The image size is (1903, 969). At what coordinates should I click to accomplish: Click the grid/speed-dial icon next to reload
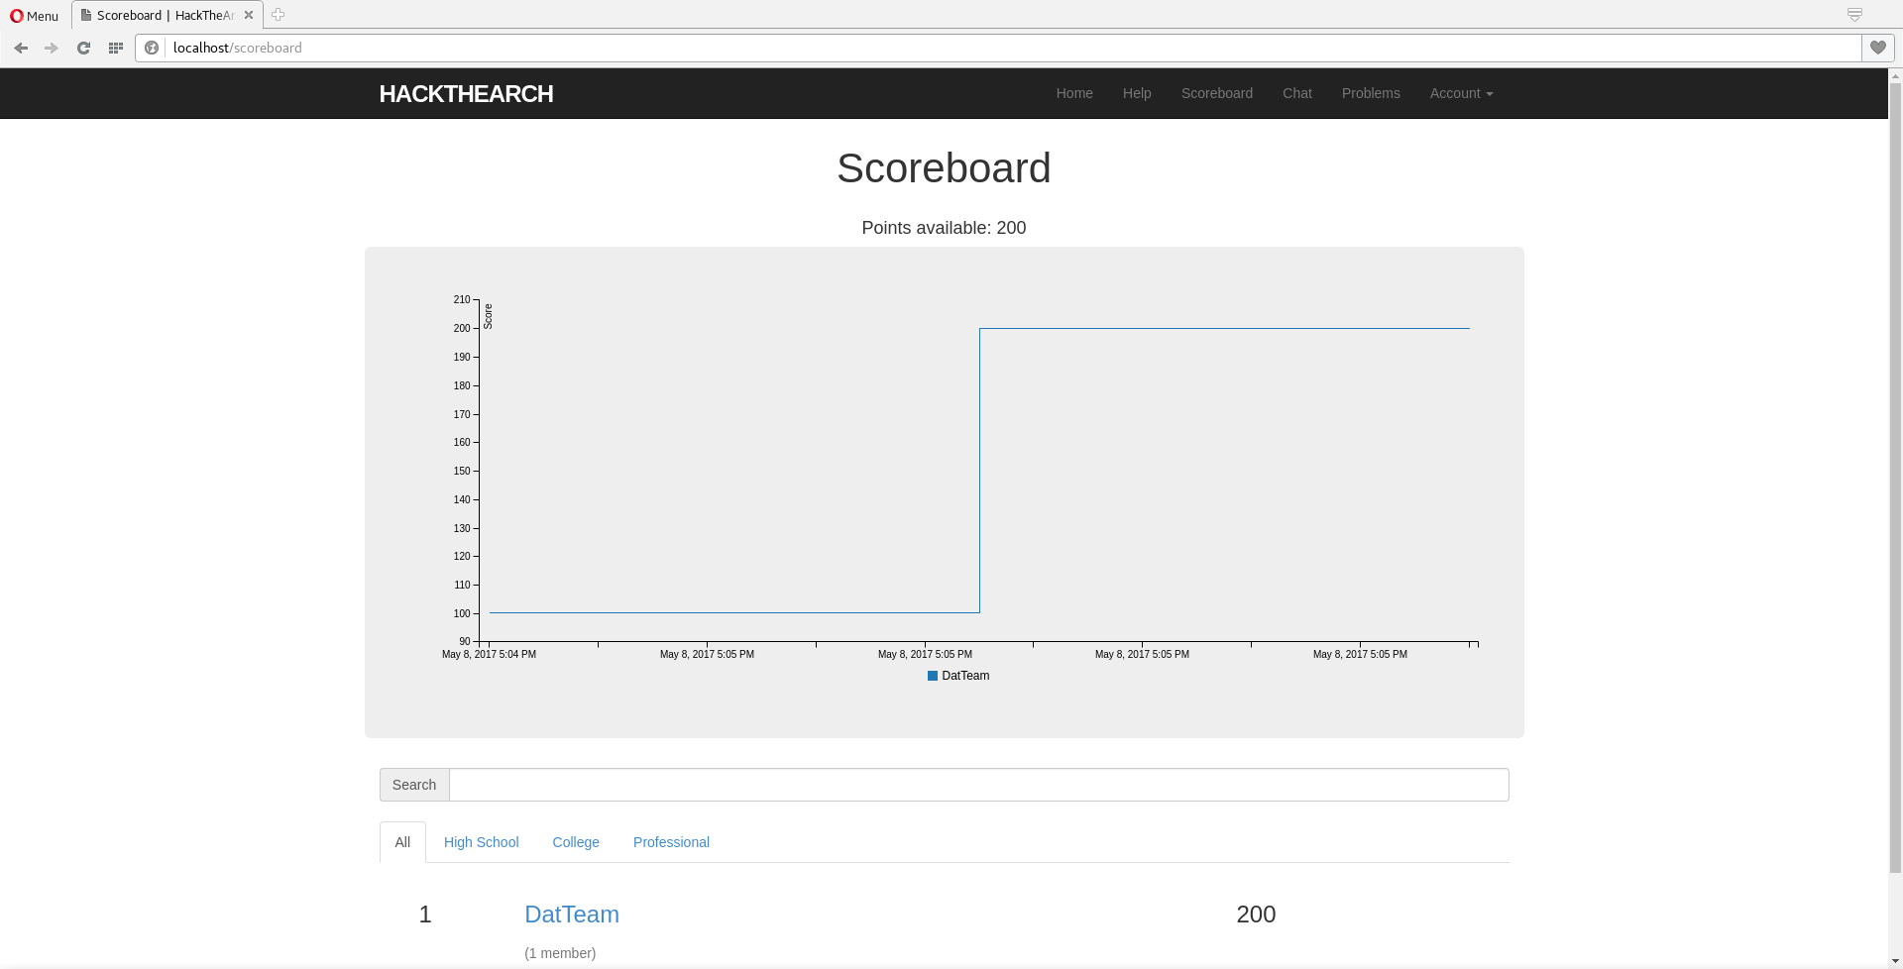tap(115, 48)
